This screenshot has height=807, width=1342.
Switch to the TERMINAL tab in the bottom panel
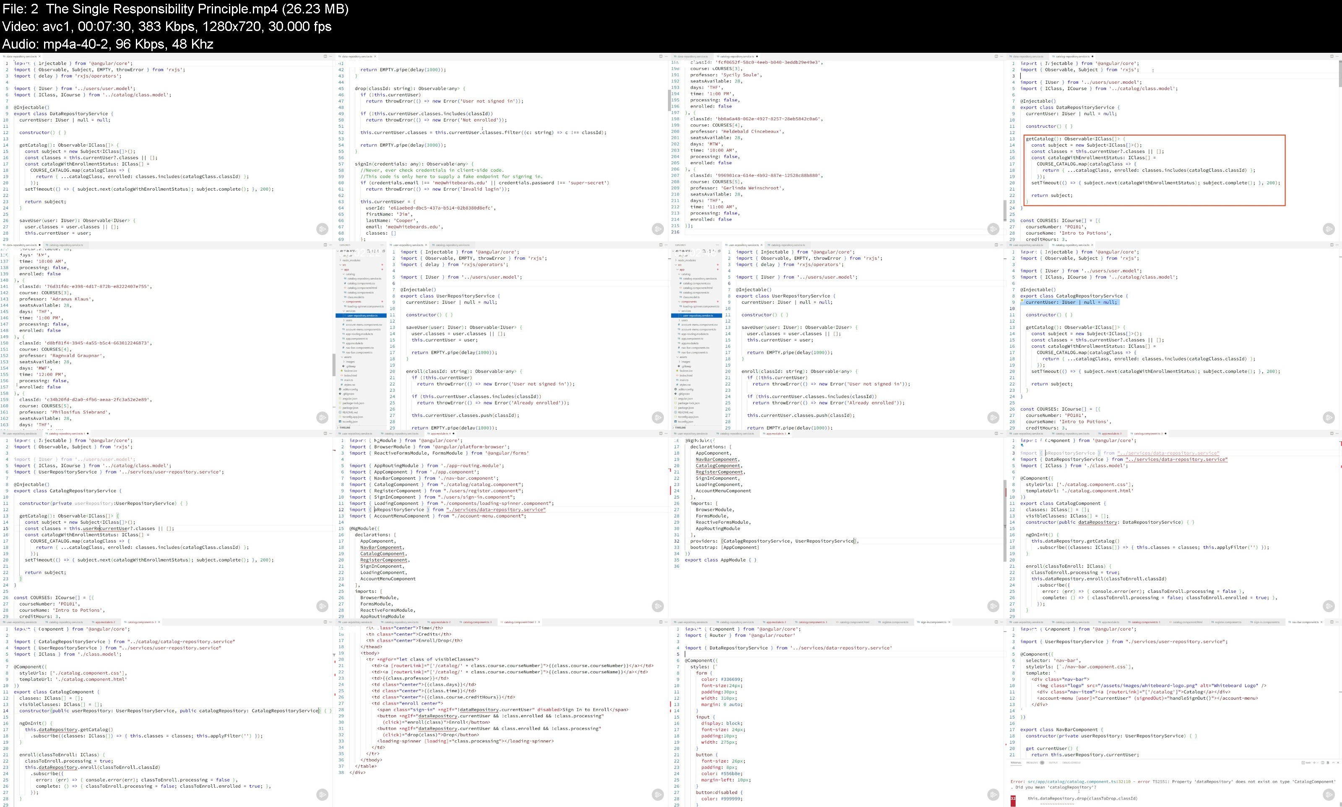tap(1016, 763)
